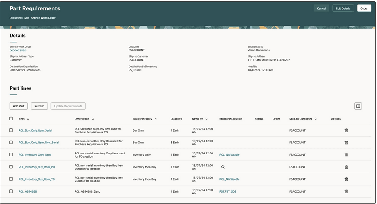This screenshot has height=204, width=377.
Task: Open Edit Details
Action: pyautogui.click(x=343, y=8)
